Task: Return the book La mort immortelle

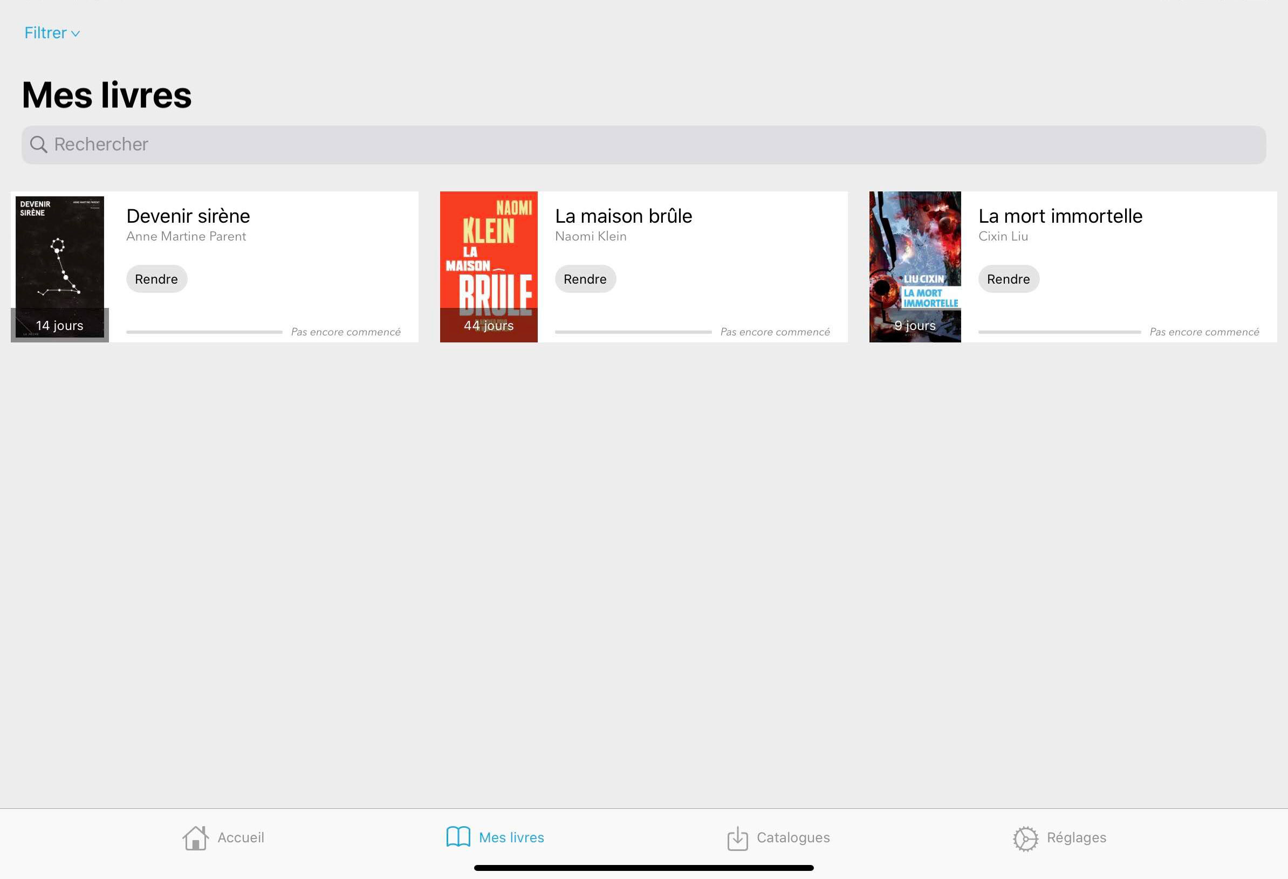Action: point(1008,279)
